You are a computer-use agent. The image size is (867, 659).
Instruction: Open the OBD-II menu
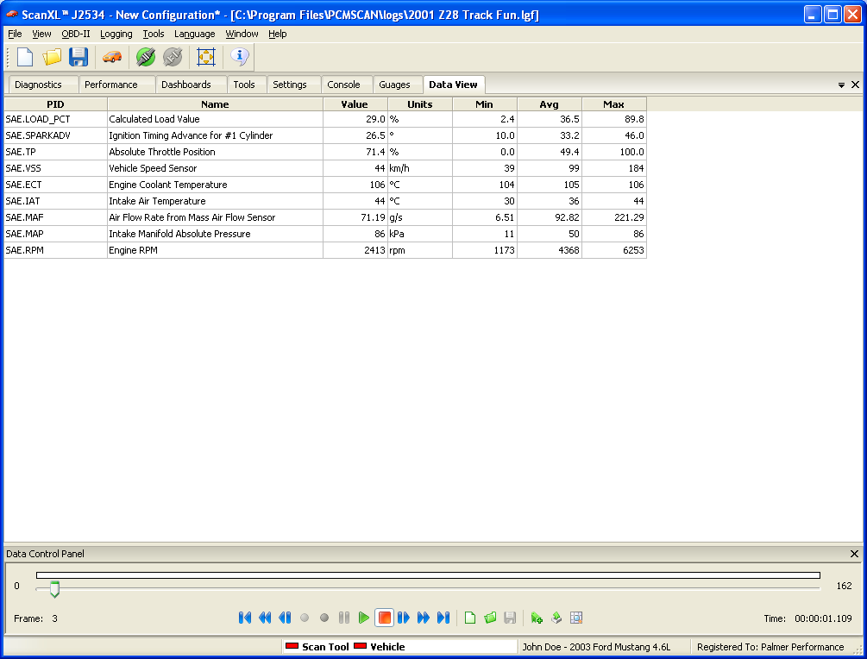pos(76,34)
